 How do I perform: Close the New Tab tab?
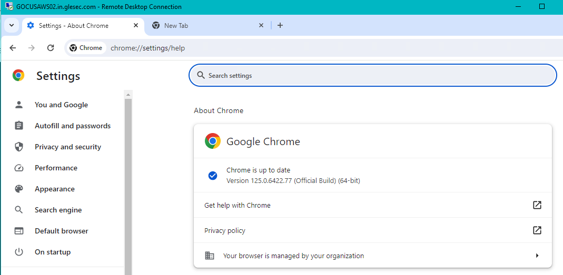point(261,25)
